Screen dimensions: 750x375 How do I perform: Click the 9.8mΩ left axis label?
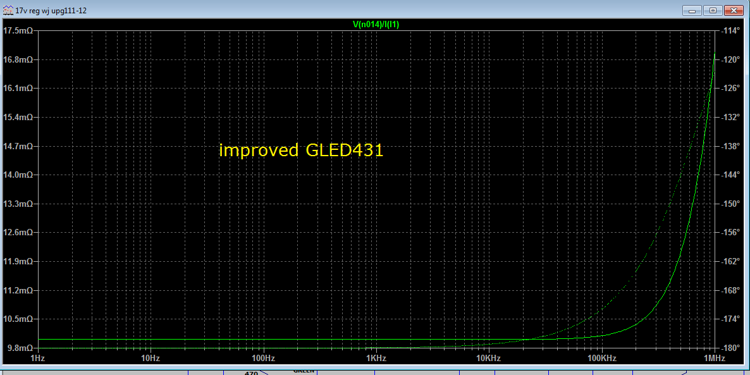(20, 348)
